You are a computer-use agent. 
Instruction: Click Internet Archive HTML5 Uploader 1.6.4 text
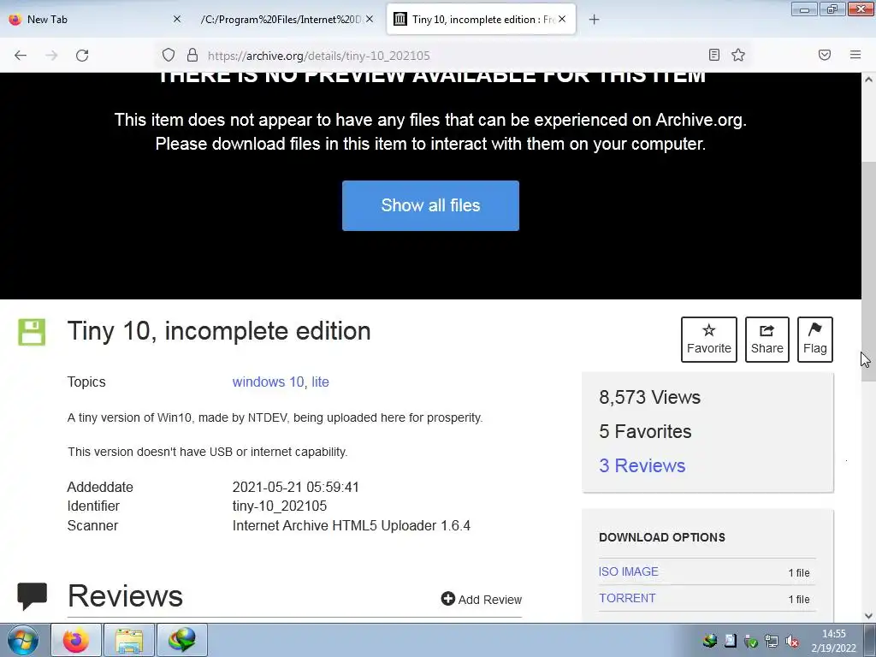click(352, 526)
